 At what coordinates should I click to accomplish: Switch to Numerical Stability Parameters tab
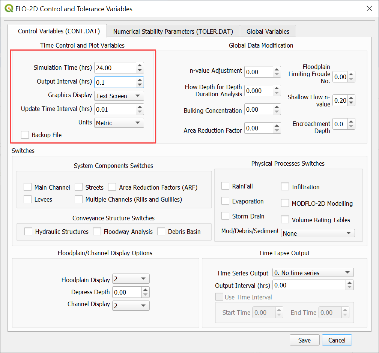[173, 31]
